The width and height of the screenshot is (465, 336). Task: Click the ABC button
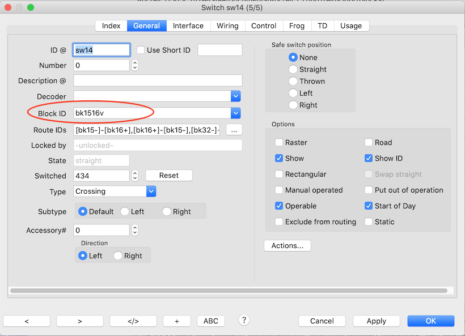[x=210, y=321]
